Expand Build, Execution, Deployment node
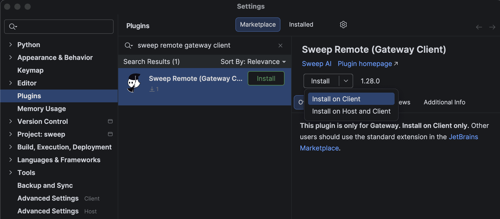The height and width of the screenshot is (219, 500). pos(10,147)
